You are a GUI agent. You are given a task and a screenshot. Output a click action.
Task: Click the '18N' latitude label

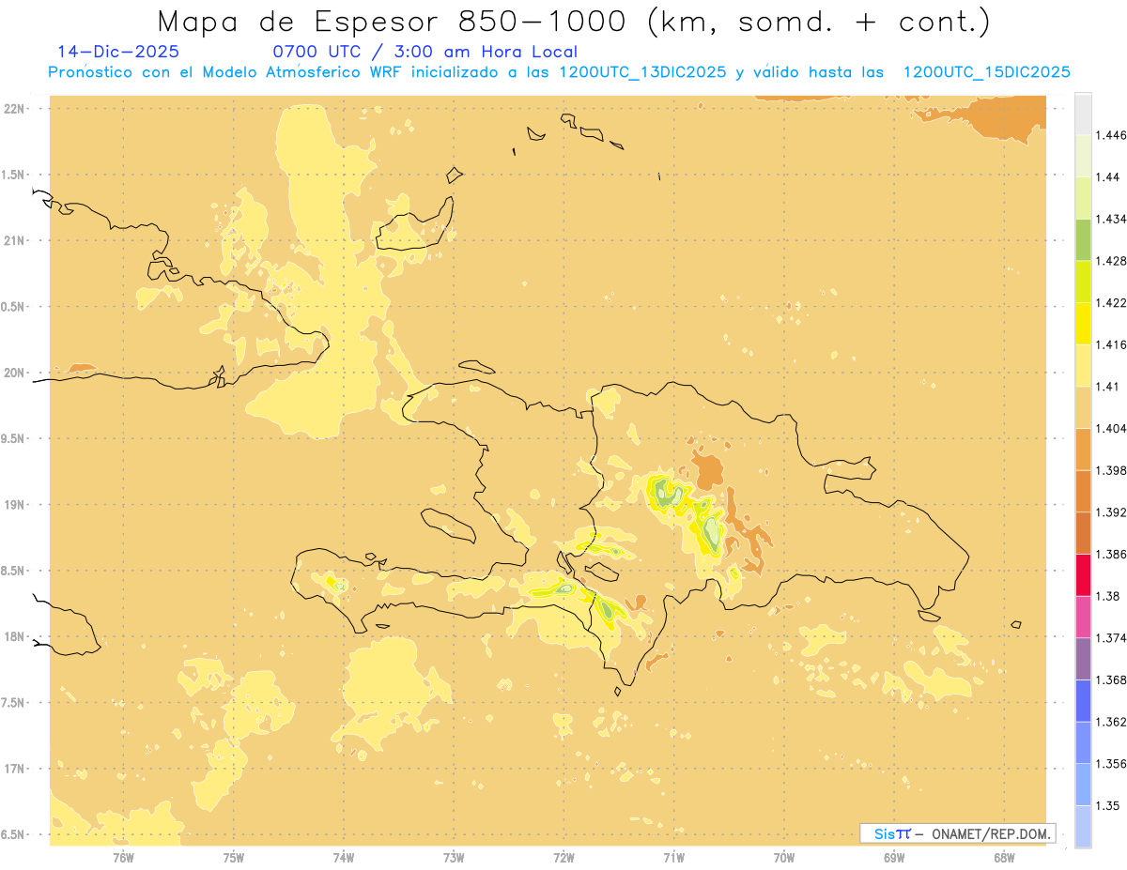(x=14, y=636)
